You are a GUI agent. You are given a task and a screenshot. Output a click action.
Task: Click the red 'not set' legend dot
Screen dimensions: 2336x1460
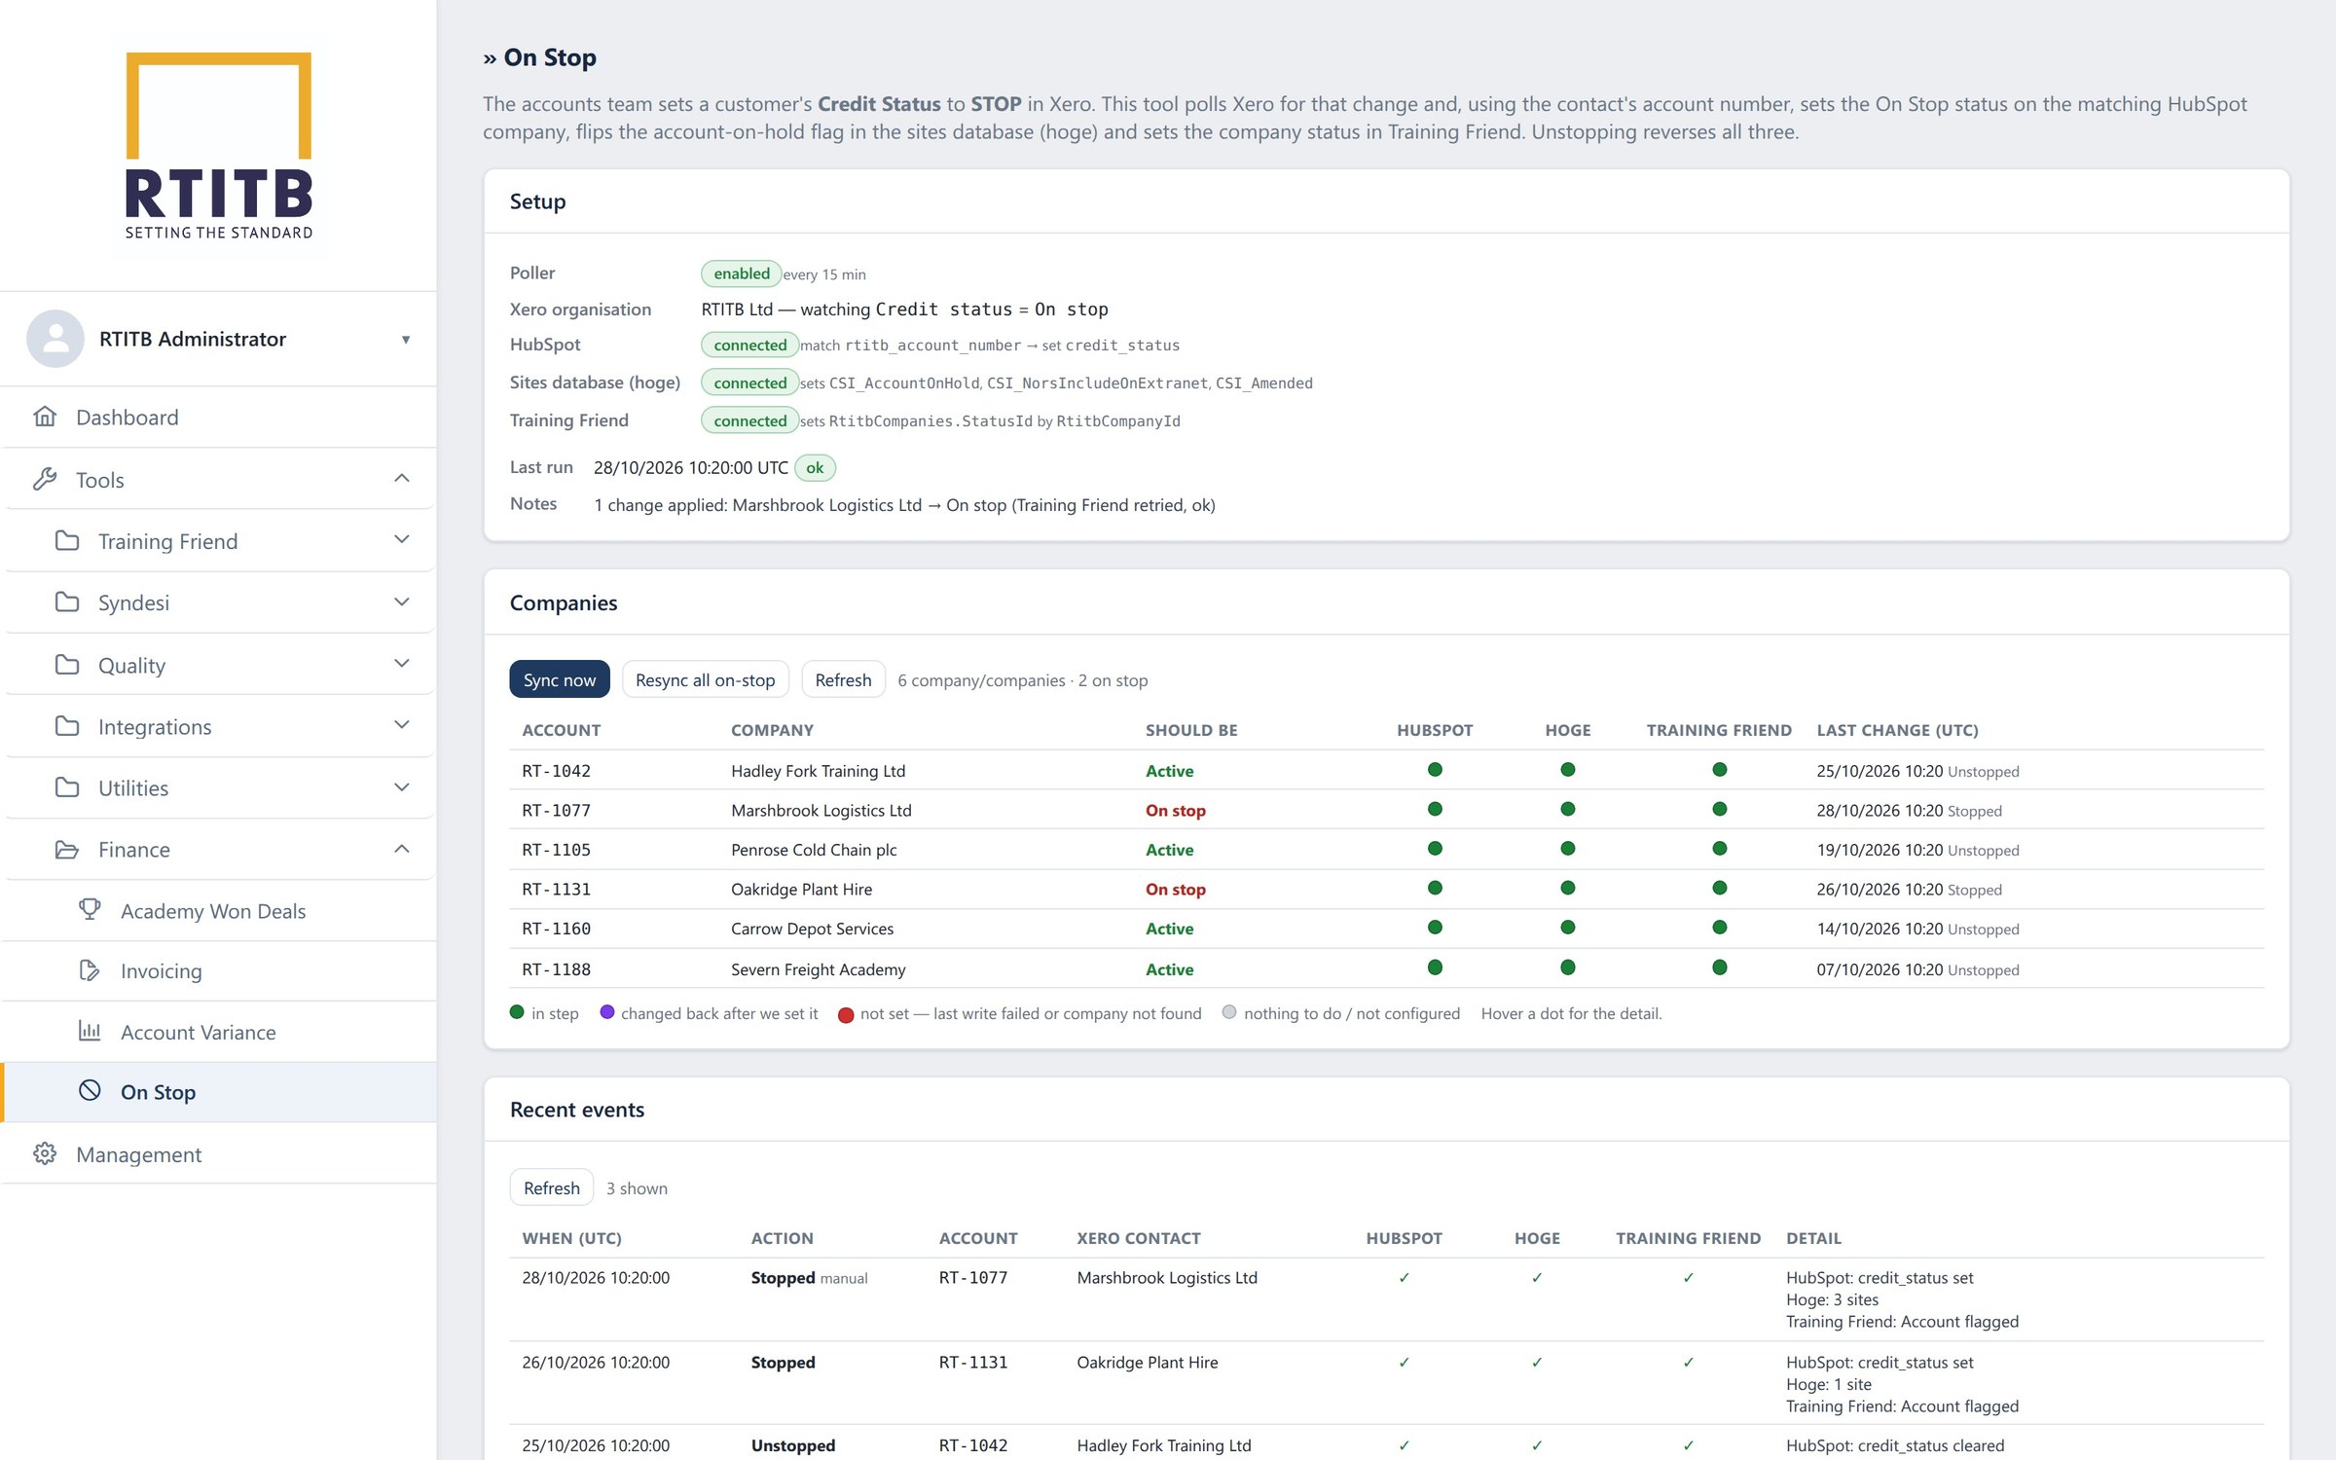pos(846,1015)
